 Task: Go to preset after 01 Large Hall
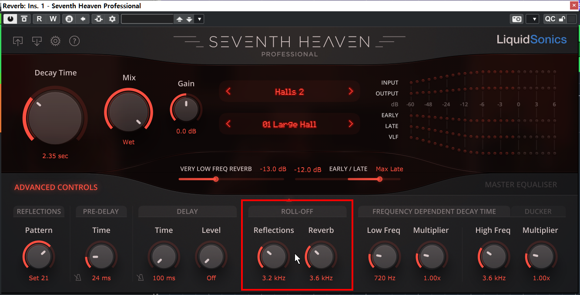(x=351, y=124)
